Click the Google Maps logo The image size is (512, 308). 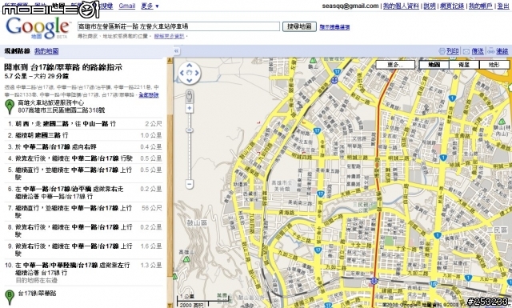click(x=38, y=28)
